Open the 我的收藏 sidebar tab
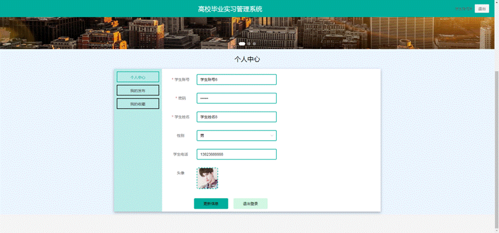The image size is (499, 233). pyautogui.click(x=138, y=104)
